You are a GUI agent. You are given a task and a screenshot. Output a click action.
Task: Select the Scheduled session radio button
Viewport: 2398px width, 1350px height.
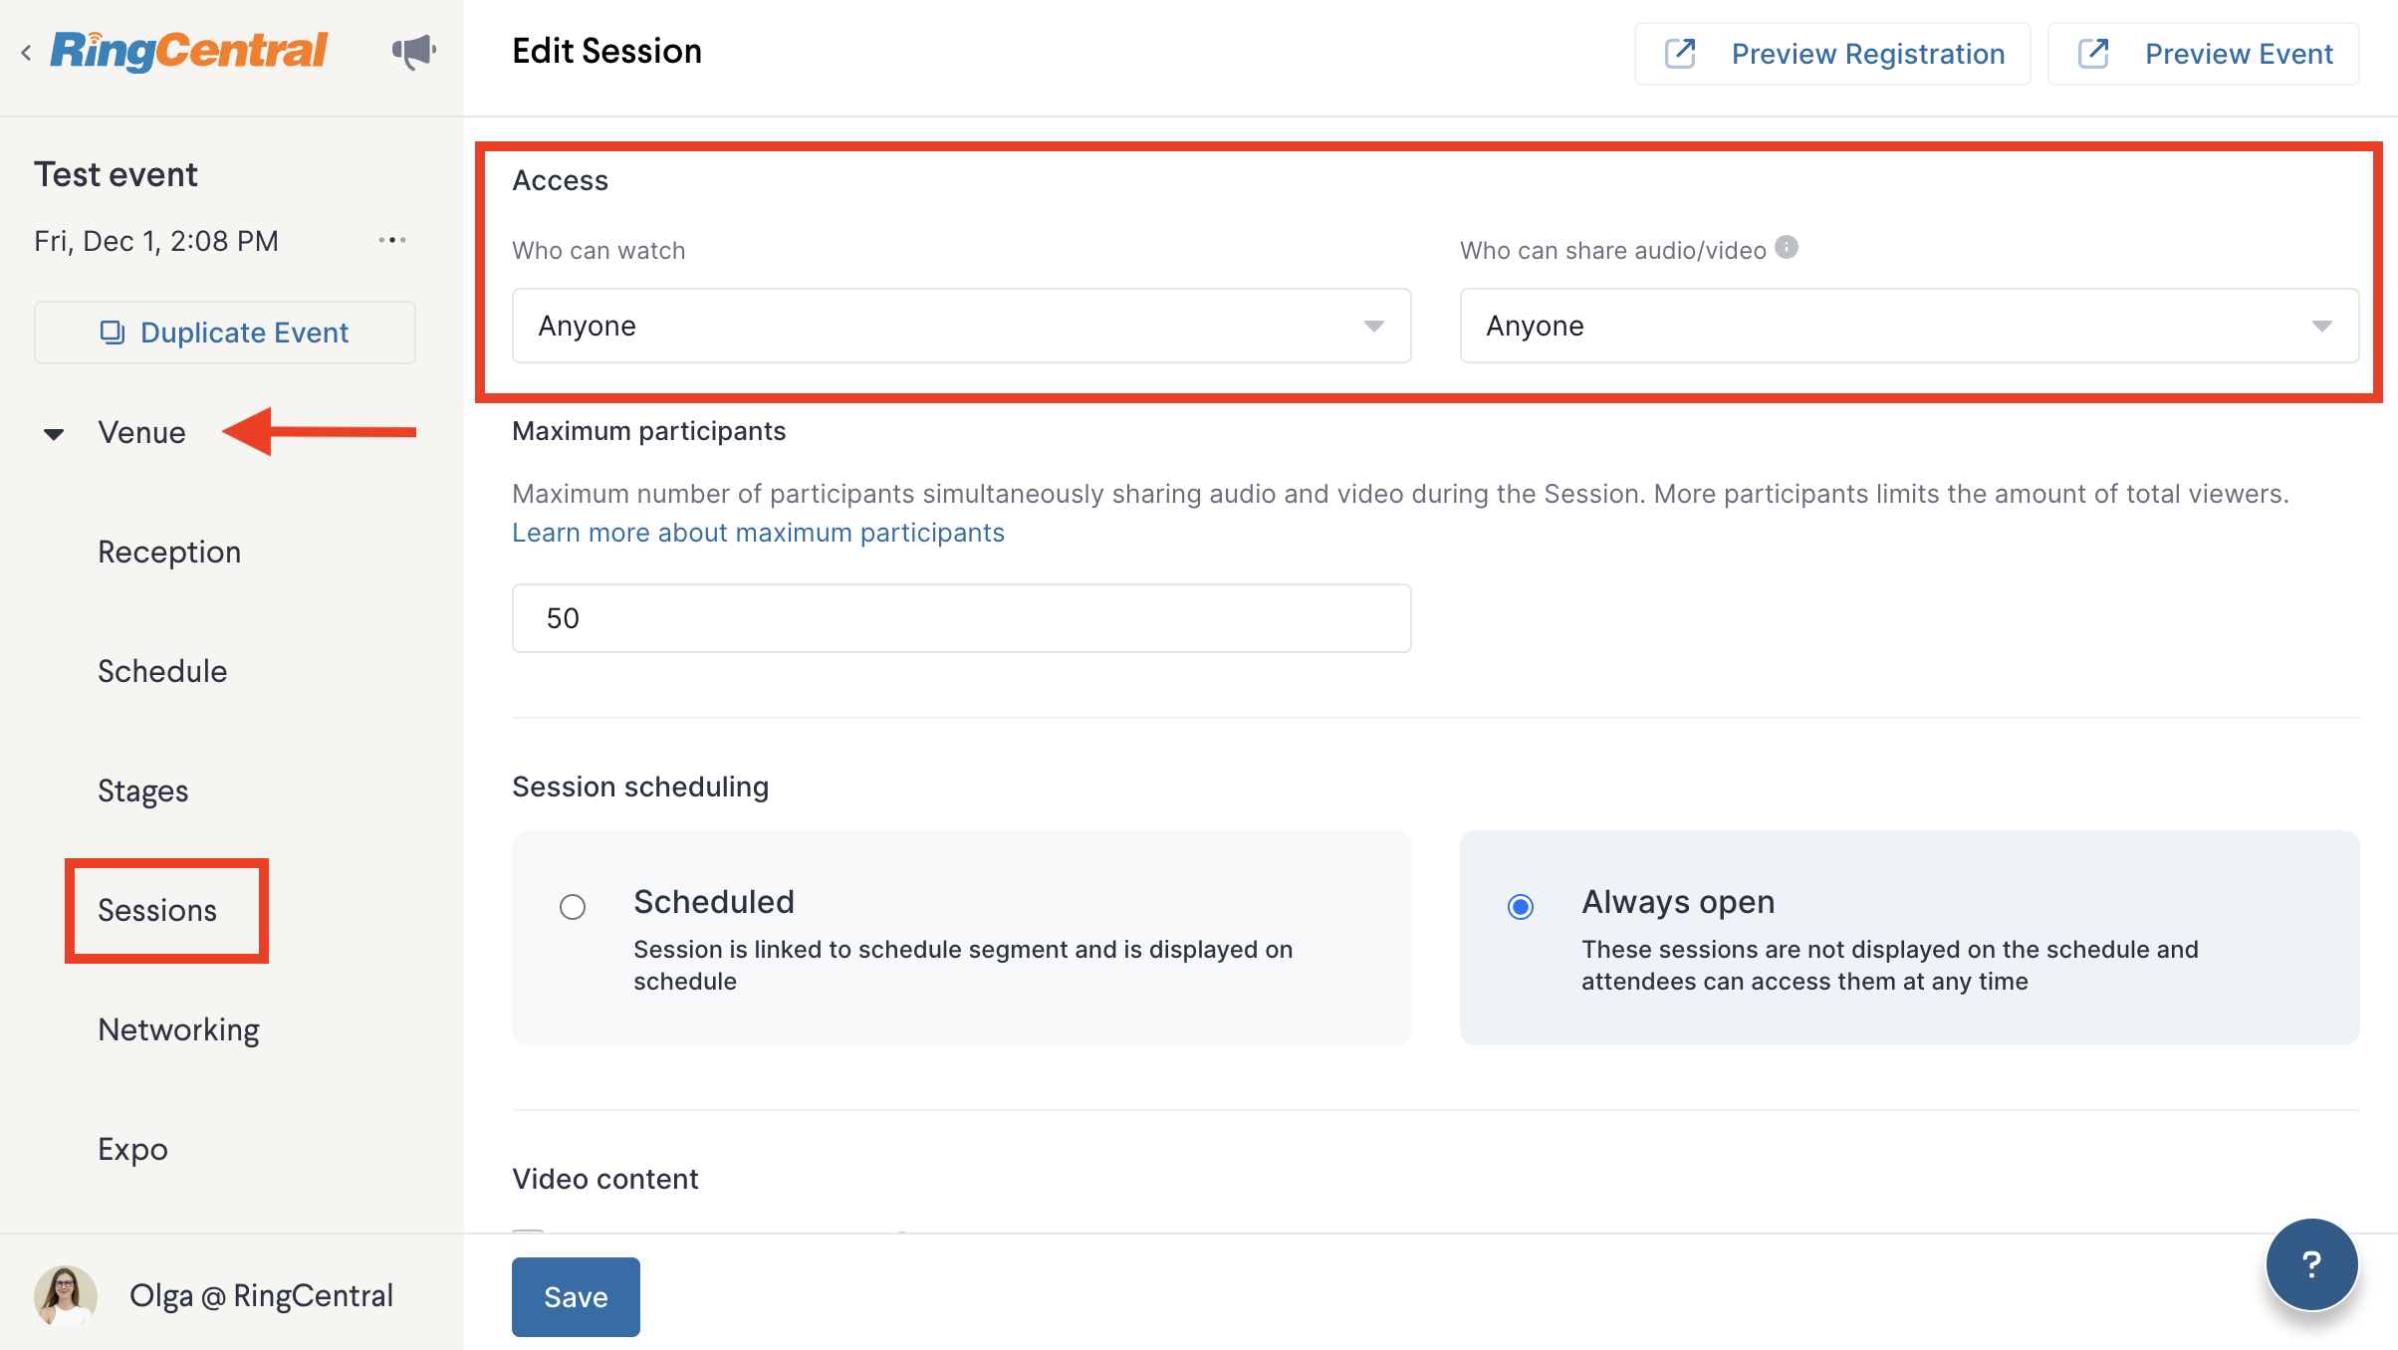[x=573, y=907]
